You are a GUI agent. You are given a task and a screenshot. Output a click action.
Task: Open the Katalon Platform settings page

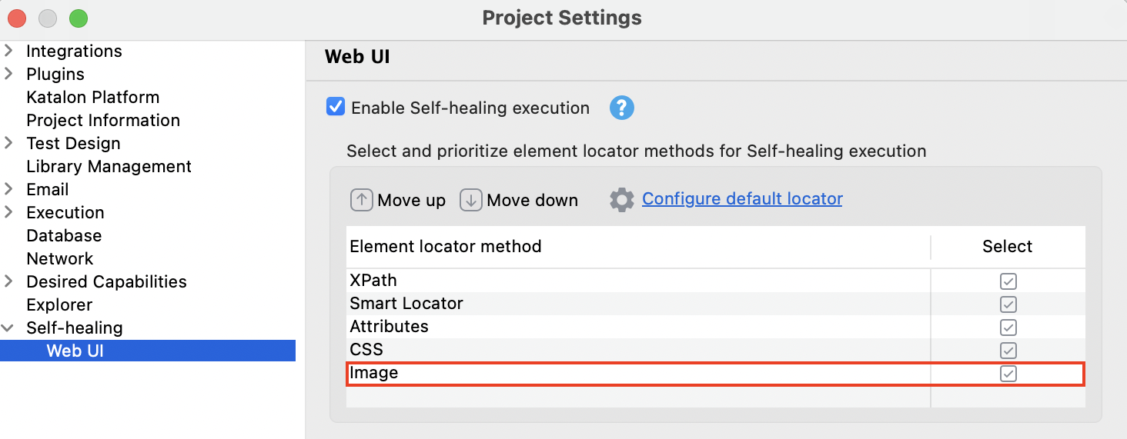tap(92, 98)
